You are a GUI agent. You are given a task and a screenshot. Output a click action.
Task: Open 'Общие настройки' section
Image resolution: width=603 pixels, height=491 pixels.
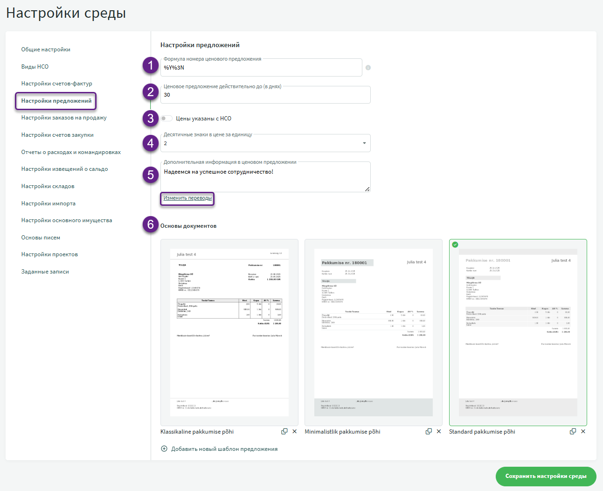click(46, 49)
